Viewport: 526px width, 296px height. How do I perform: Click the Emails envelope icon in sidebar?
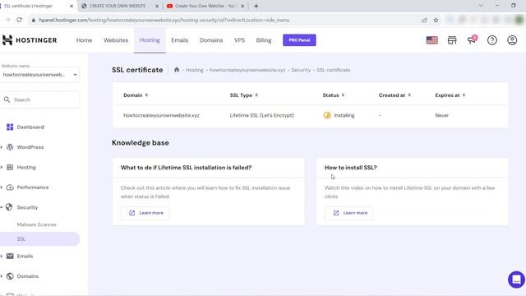tap(10, 256)
